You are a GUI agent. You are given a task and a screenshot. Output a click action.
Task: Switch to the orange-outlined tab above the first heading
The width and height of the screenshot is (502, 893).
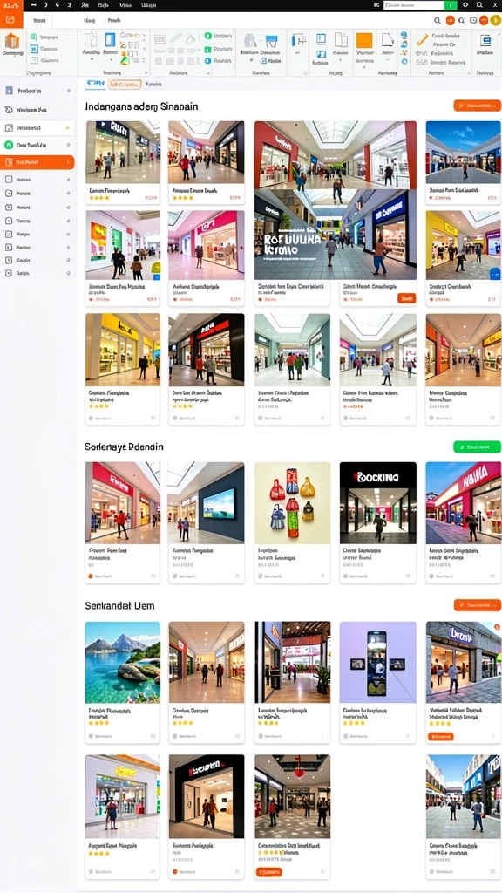(125, 84)
